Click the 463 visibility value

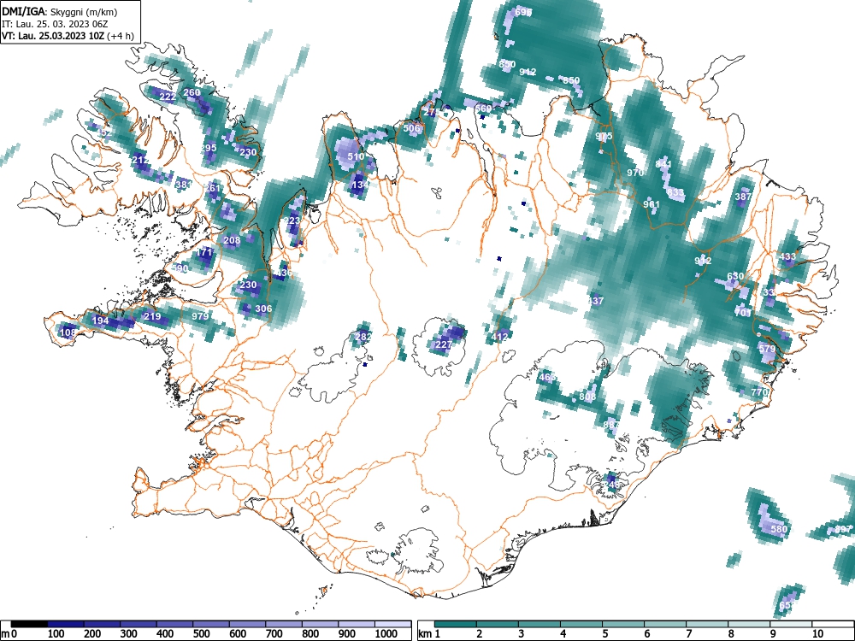(547, 377)
